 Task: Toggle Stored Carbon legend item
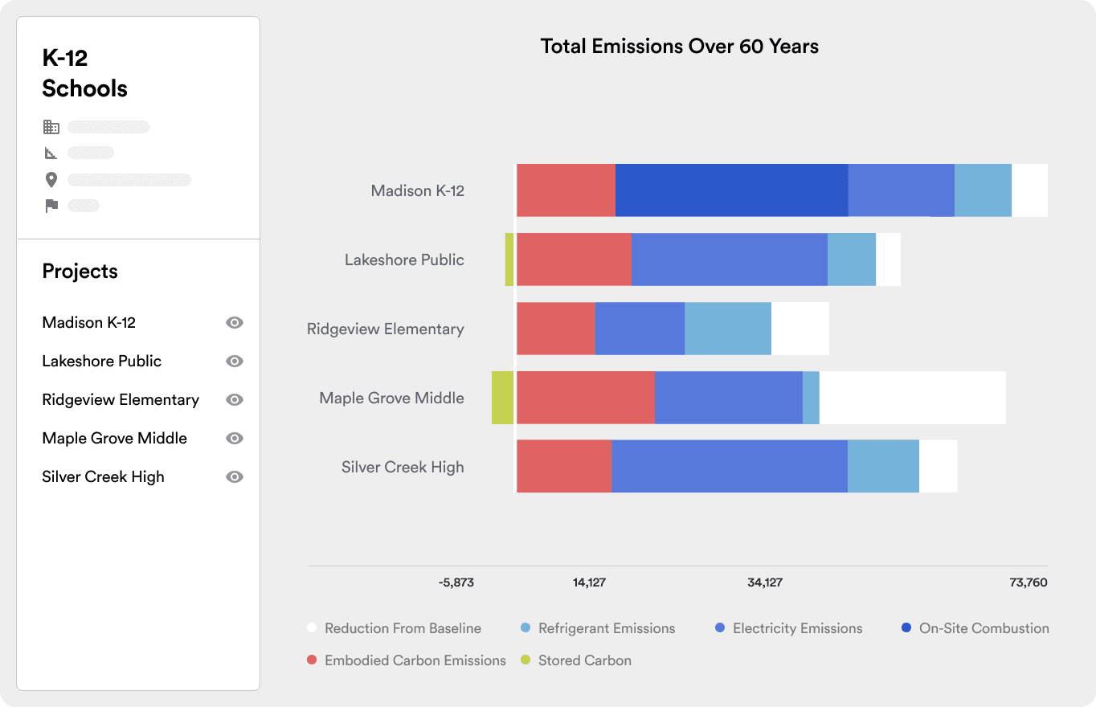[x=576, y=660]
